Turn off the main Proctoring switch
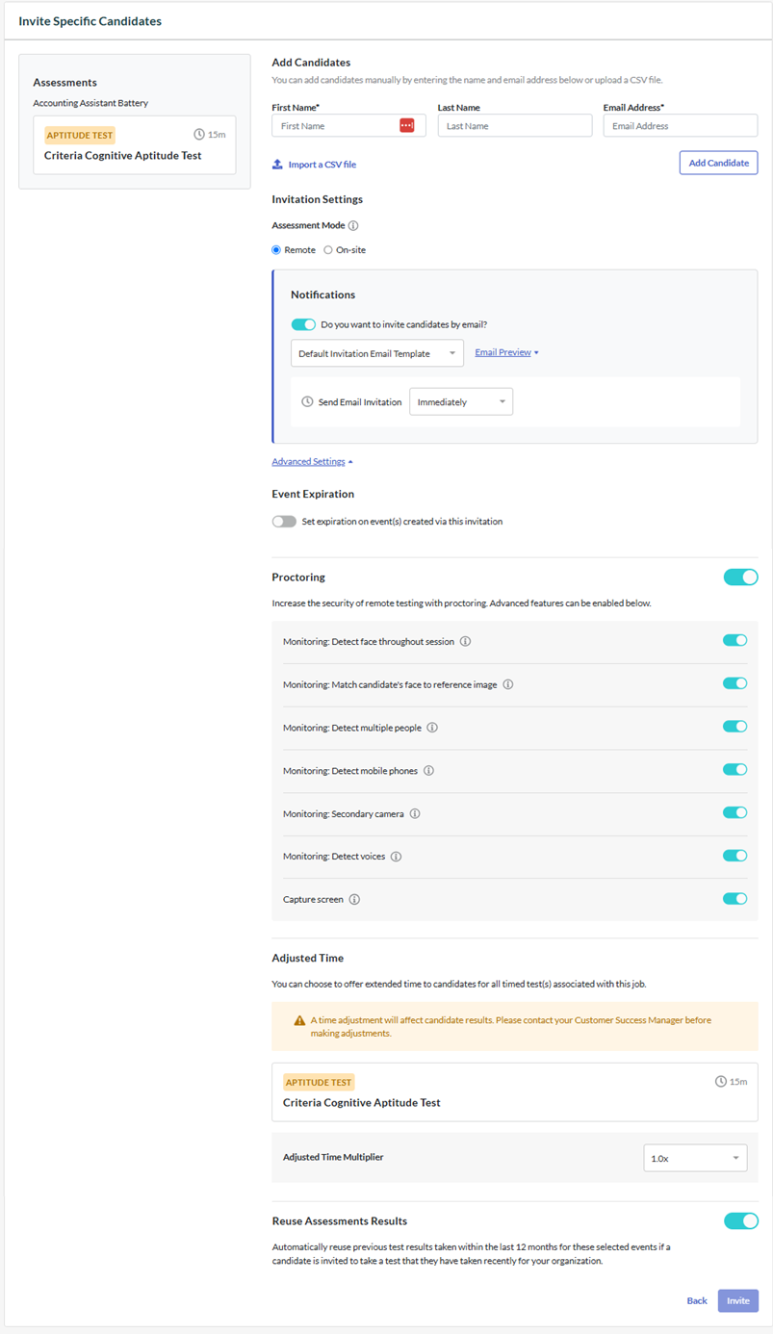 [x=741, y=577]
